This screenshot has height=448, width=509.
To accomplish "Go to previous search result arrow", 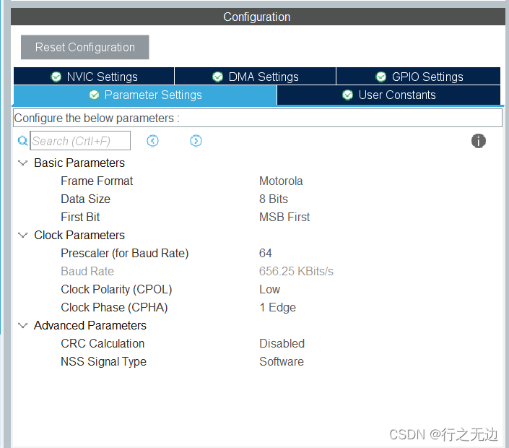I will (152, 141).
